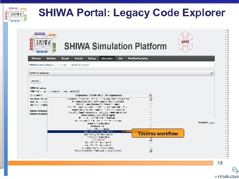Click the GEMLCA explorer breadcrumb
Image resolution: width=239 pixels, height=179 pixels.
(x=79, y=65)
